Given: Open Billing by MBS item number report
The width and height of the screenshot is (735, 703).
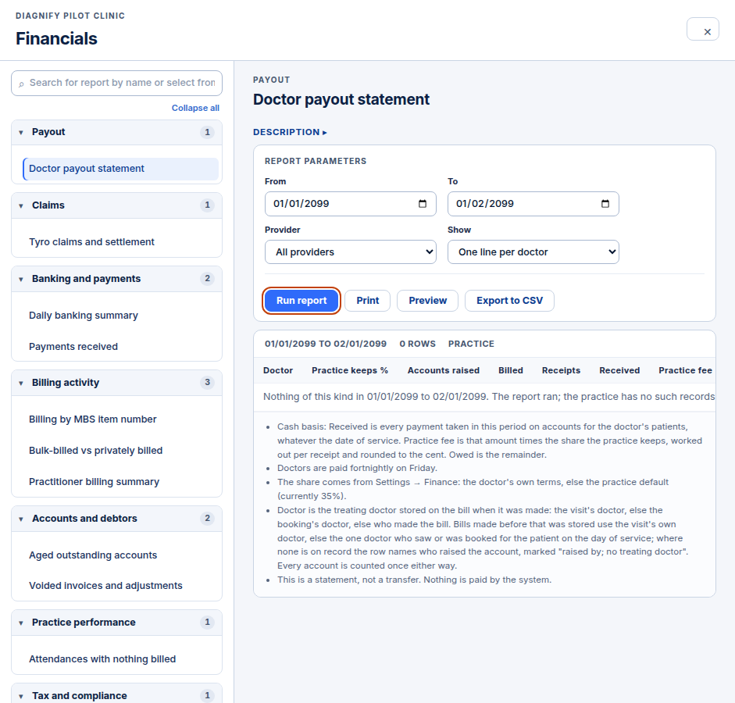Looking at the screenshot, I should coord(120,419).
